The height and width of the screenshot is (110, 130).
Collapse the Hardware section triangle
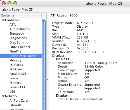(x=3, y=20)
